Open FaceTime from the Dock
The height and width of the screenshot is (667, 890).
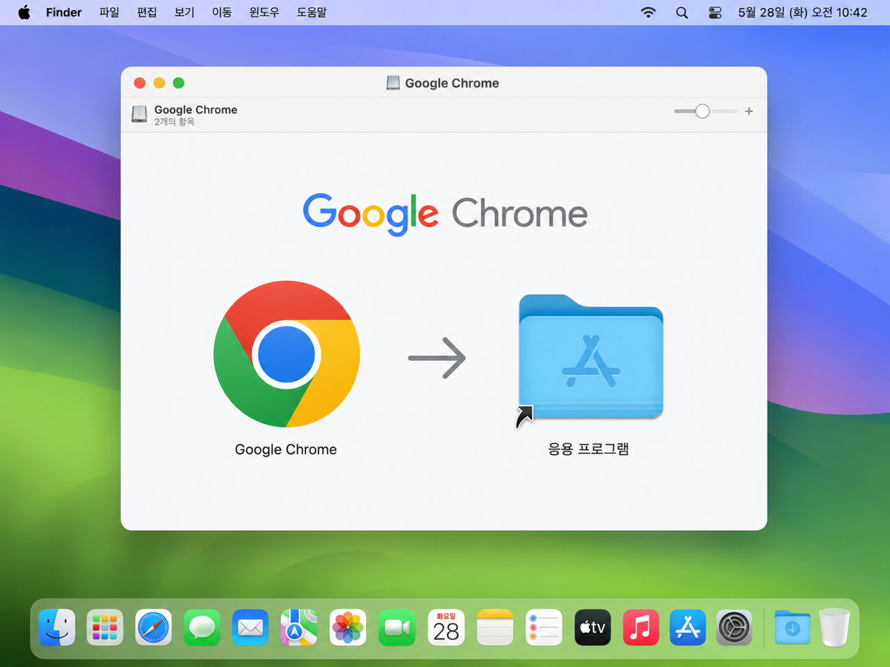tap(397, 628)
